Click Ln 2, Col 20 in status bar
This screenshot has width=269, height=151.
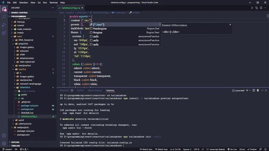coord(175,149)
